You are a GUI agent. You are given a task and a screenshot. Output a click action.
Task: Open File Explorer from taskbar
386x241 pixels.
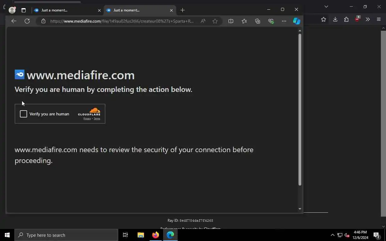(141, 235)
